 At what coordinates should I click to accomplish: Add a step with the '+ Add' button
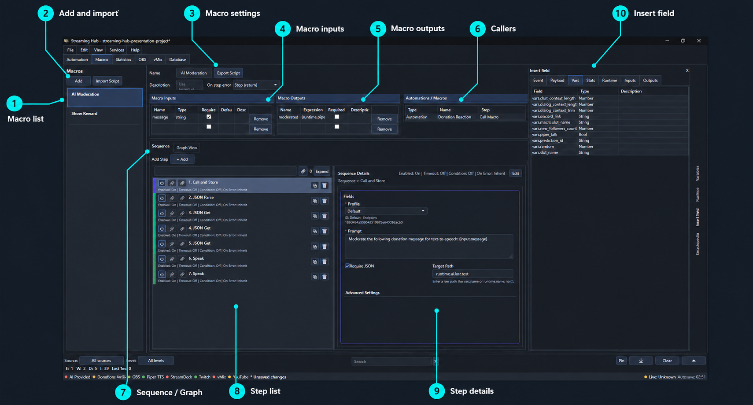click(182, 159)
